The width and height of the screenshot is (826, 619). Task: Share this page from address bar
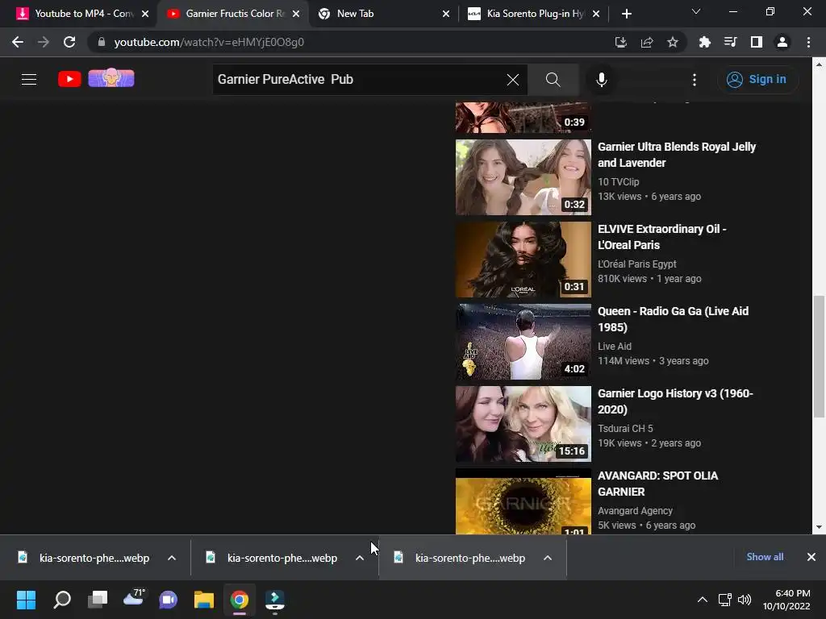[x=646, y=42]
